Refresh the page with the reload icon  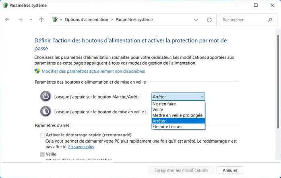pos(209,20)
